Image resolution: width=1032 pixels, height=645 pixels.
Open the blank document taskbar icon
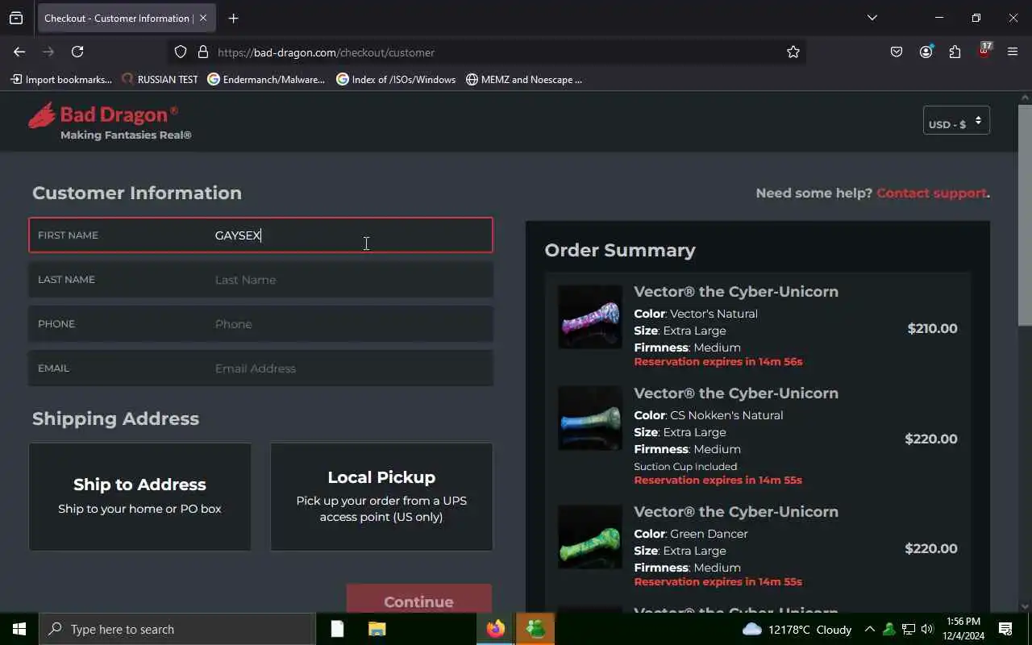click(x=337, y=629)
